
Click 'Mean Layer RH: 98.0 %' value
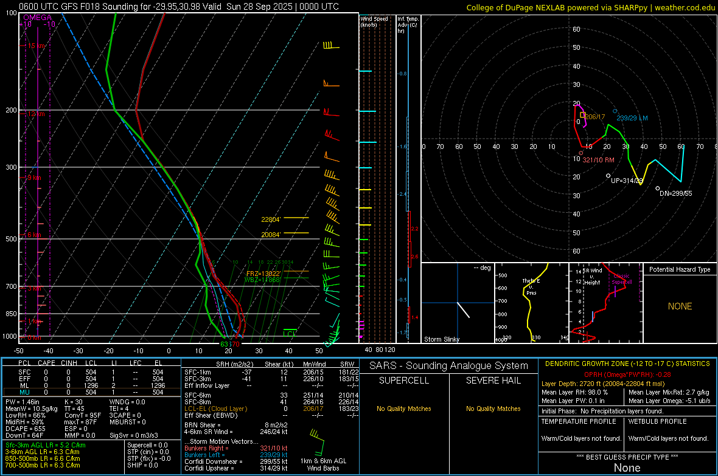(x=574, y=392)
